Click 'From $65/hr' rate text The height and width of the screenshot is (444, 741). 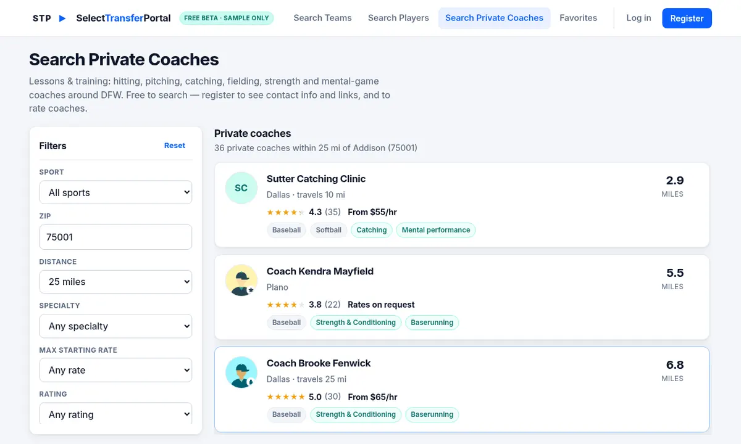coord(372,397)
